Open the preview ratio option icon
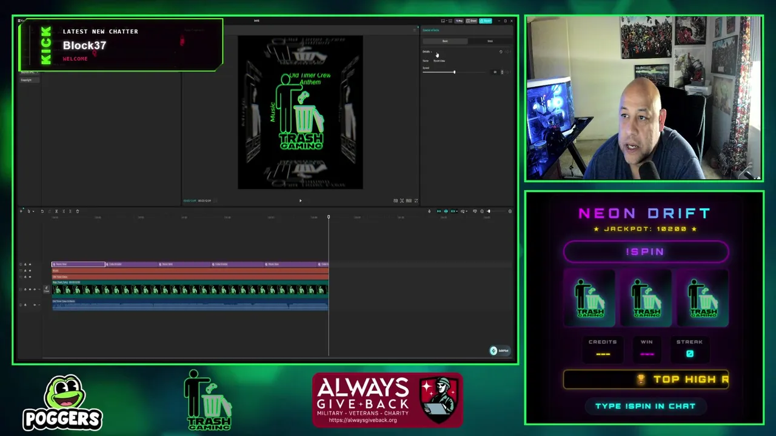 (x=409, y=200)
